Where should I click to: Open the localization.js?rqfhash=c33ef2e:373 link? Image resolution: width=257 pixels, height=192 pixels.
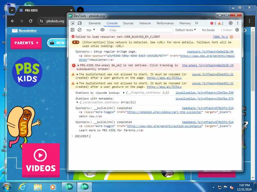point(205,98)
